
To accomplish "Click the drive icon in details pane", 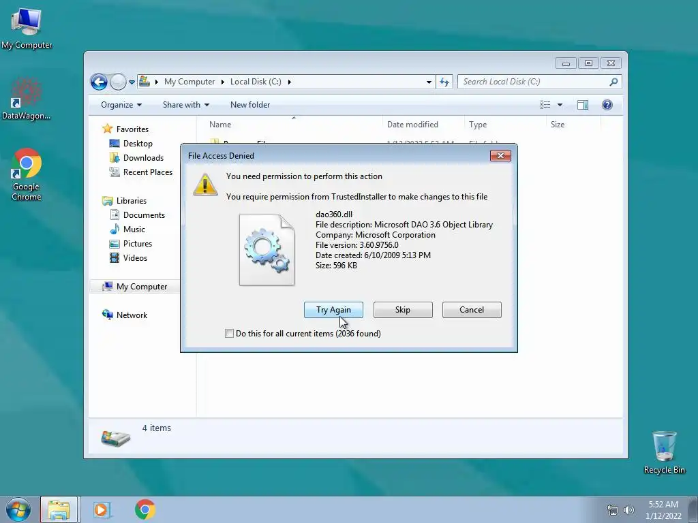I will pos(115,438).
